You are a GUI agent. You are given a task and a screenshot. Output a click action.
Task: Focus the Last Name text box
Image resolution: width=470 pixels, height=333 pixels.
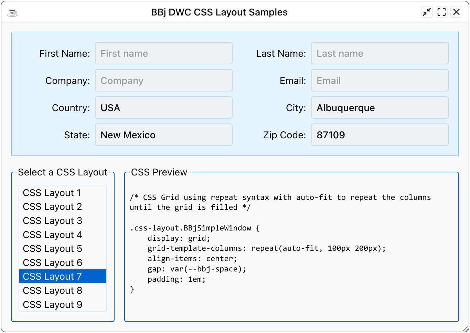click(380, 53)
